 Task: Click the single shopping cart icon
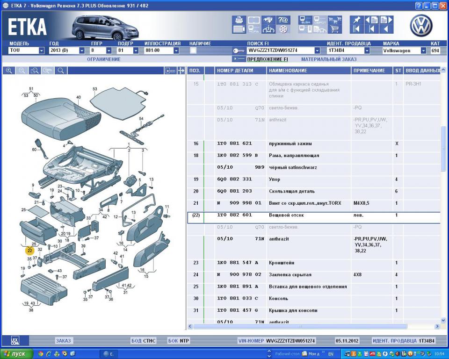click(x=334, y=29)
